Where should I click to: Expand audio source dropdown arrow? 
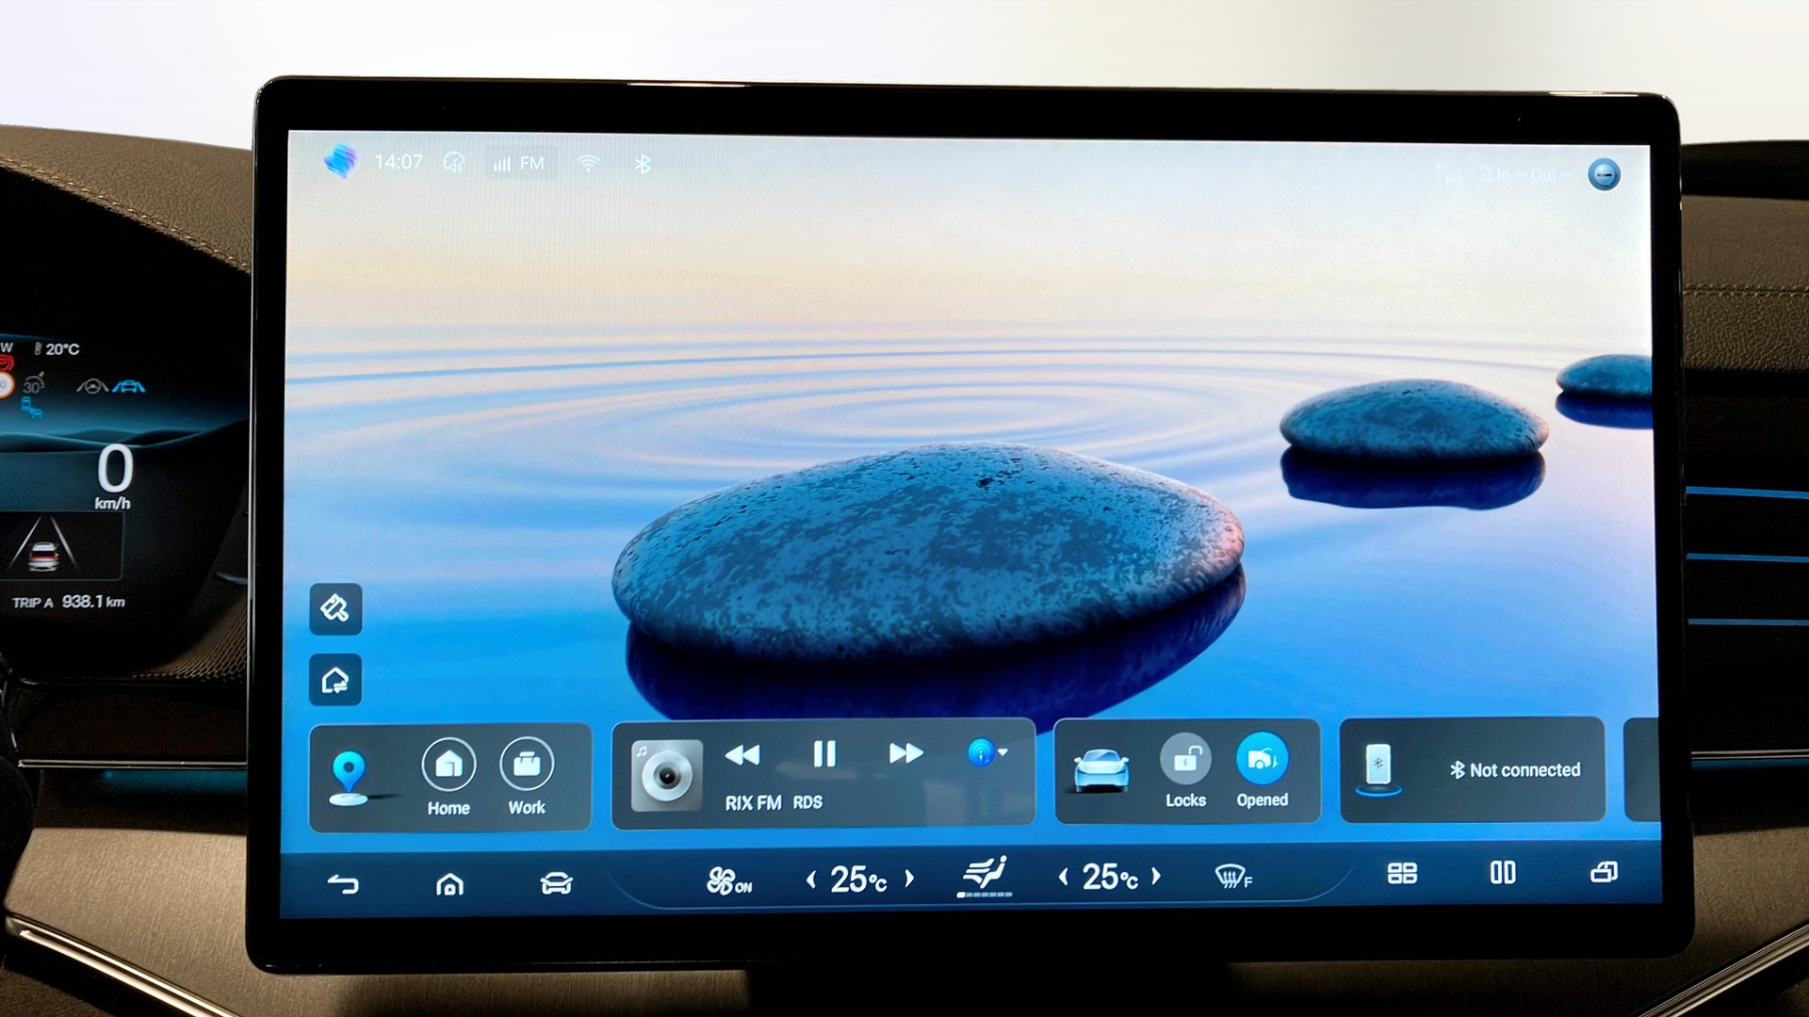pos(1002,752)
